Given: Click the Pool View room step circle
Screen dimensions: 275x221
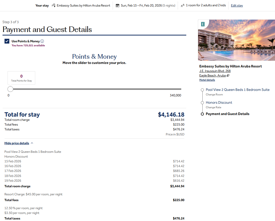Looking at the screenshot, I should [202, 90].
